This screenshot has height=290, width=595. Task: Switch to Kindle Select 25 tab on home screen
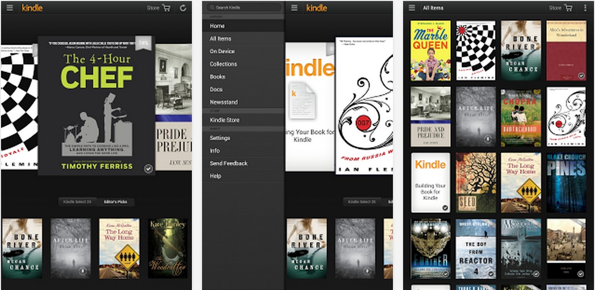(x=77, y=202)
